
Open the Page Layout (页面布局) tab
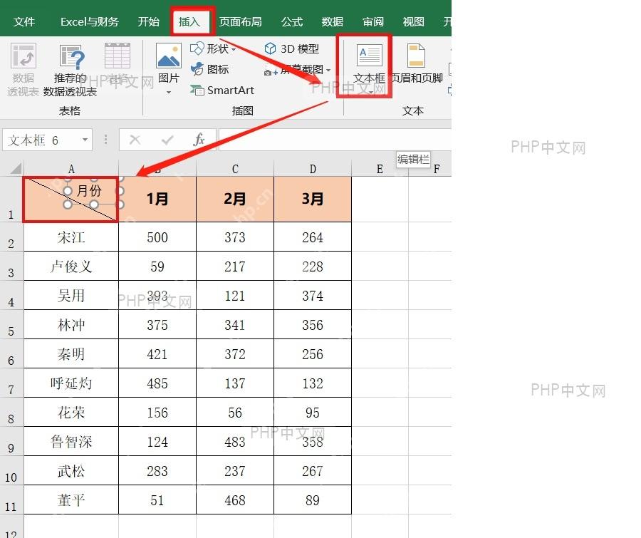point(241,21)
